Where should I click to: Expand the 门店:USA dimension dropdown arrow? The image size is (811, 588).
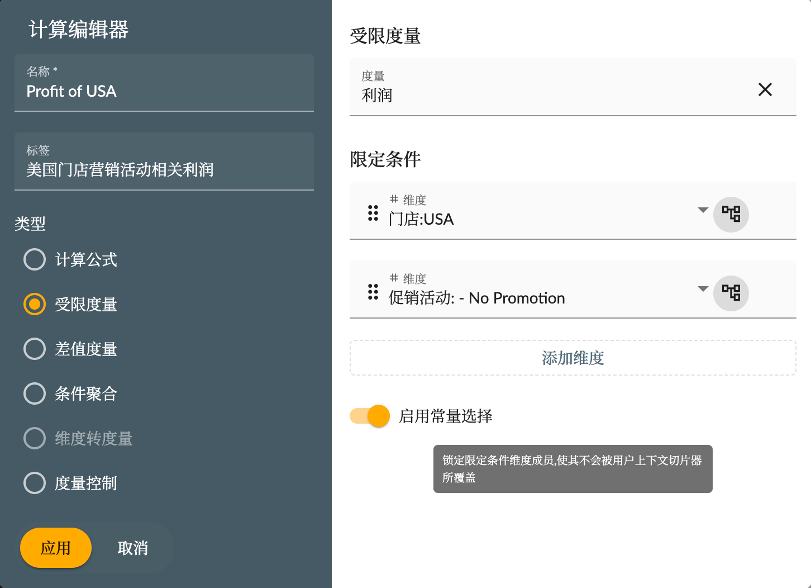703,210
